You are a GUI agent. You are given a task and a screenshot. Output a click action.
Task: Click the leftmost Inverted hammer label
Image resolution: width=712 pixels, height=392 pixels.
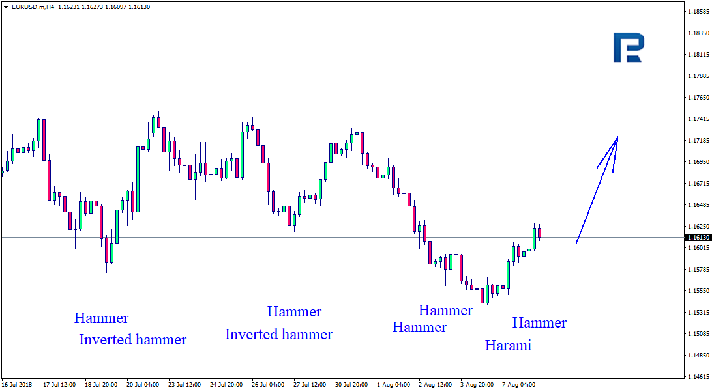[132, 339]
